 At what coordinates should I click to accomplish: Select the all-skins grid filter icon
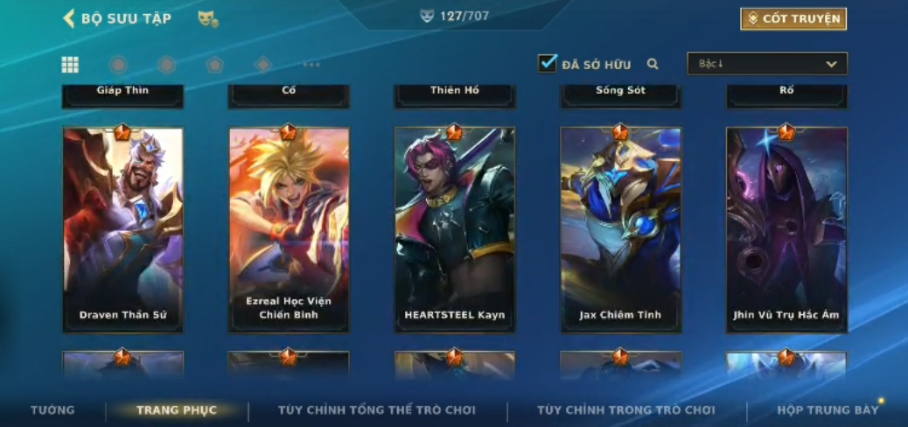[x=70, y=64]
